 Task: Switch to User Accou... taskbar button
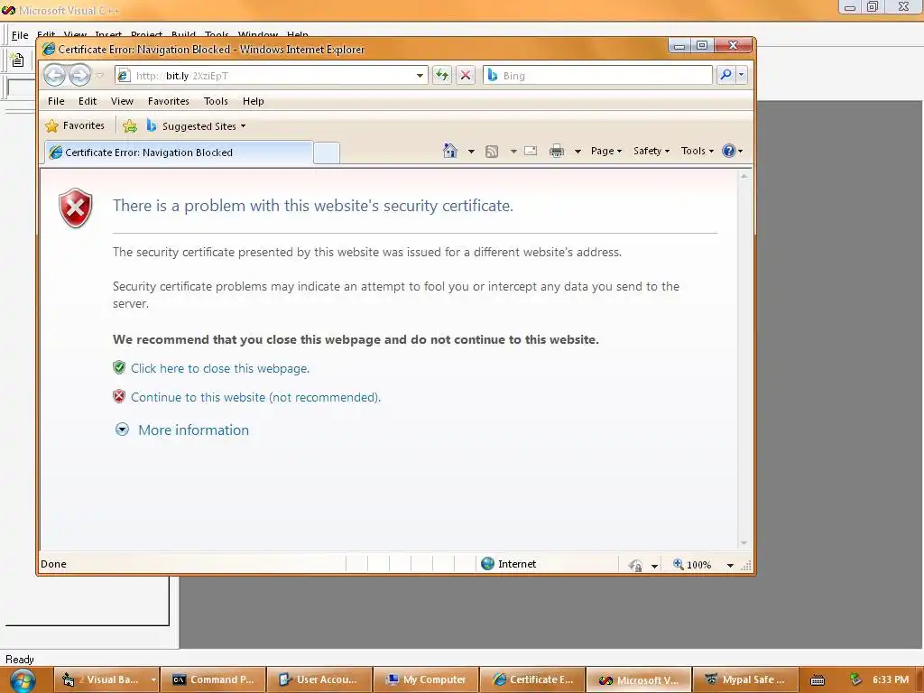(319, 680)
